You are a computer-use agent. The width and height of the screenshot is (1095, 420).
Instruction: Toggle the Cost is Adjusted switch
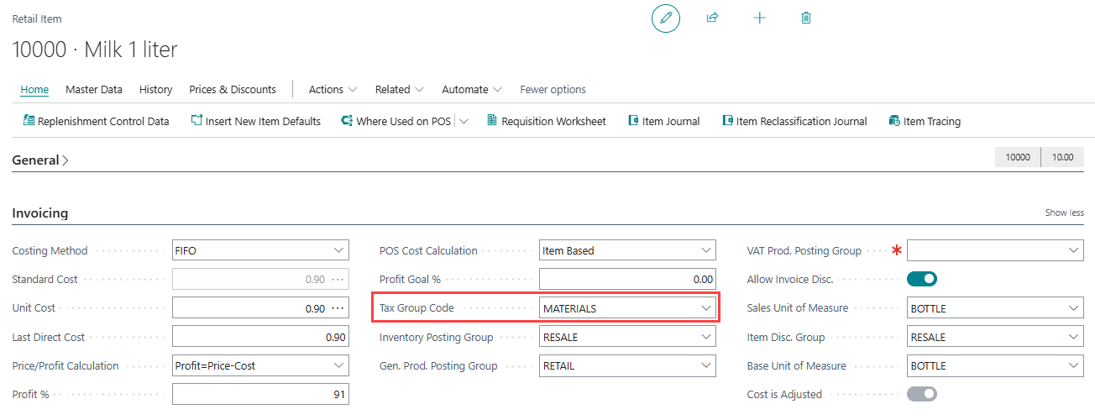[x=922, y=394]
